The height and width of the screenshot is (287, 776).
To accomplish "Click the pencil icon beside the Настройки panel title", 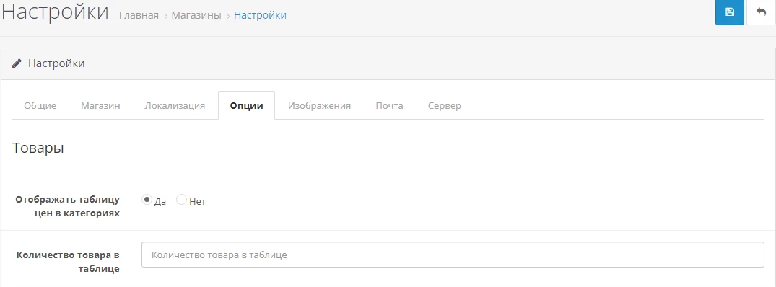I will [x=17, y=63].
